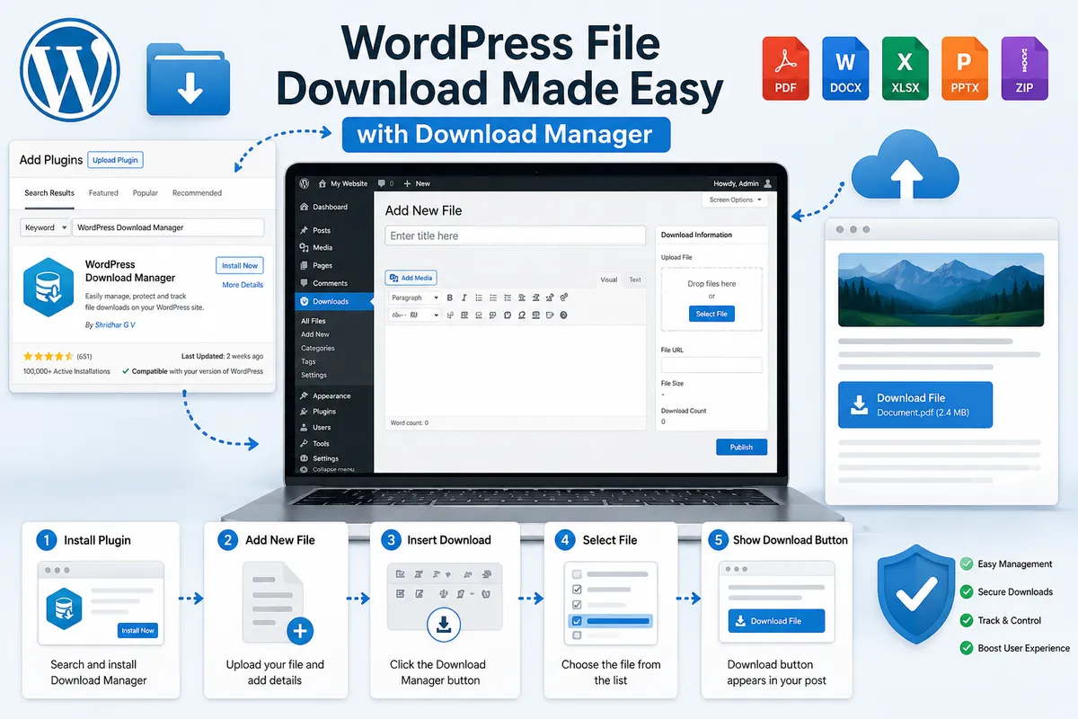
Task: Click the PDF file type icon
Action: click(x=785, y=68)
